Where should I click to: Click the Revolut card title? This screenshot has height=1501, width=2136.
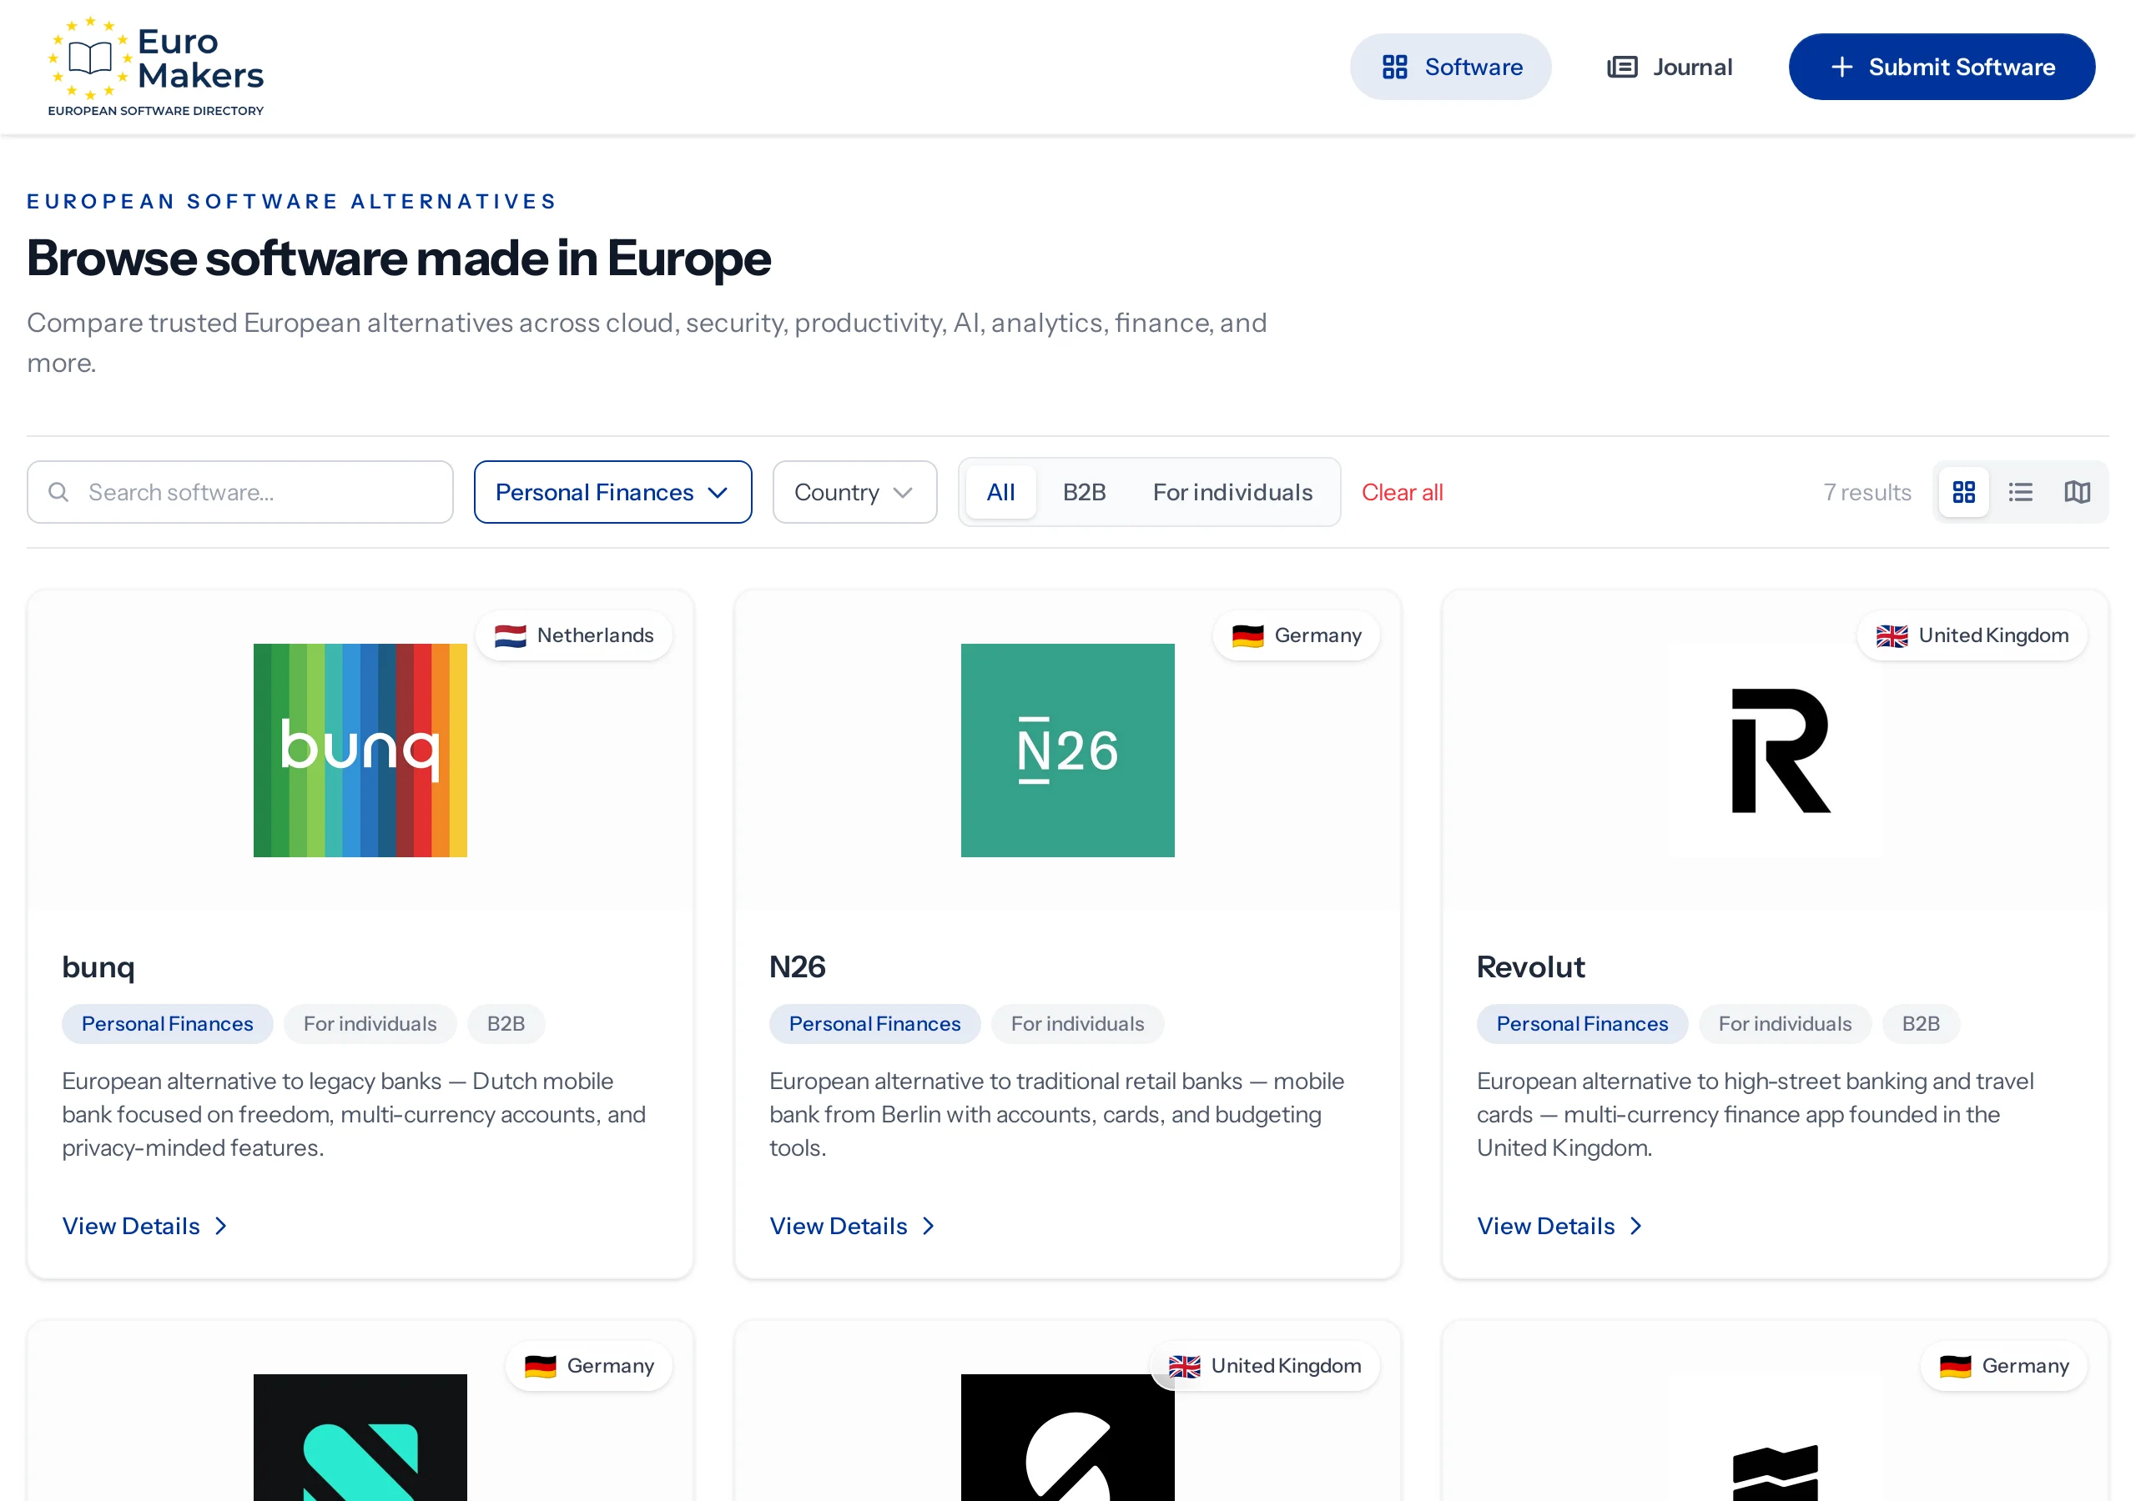tap(1530, 967)
